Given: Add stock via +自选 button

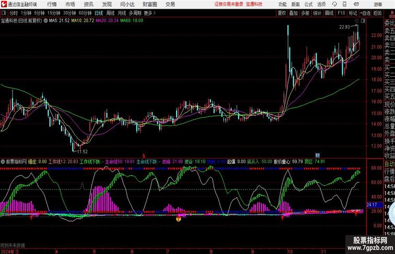Looking at the screenshot, I should click(365, 13).
